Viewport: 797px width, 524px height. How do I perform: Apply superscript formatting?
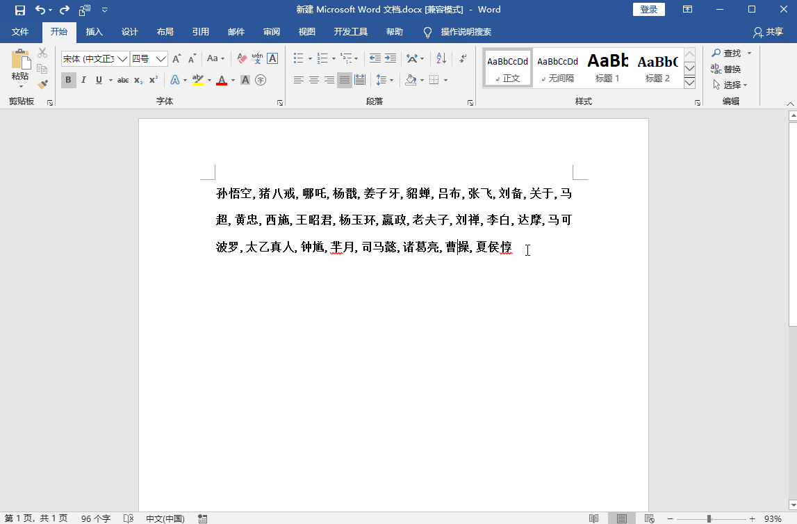click(154, 80)
